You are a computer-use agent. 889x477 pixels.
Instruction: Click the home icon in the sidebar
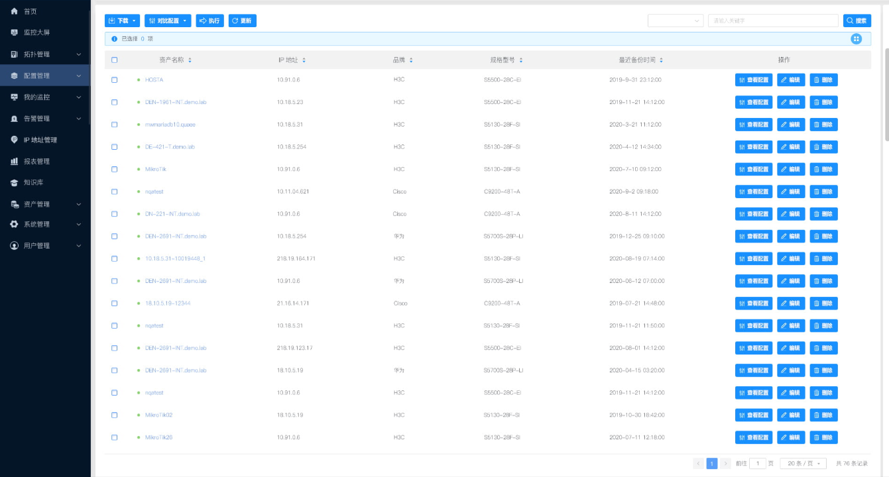[15, 11]
